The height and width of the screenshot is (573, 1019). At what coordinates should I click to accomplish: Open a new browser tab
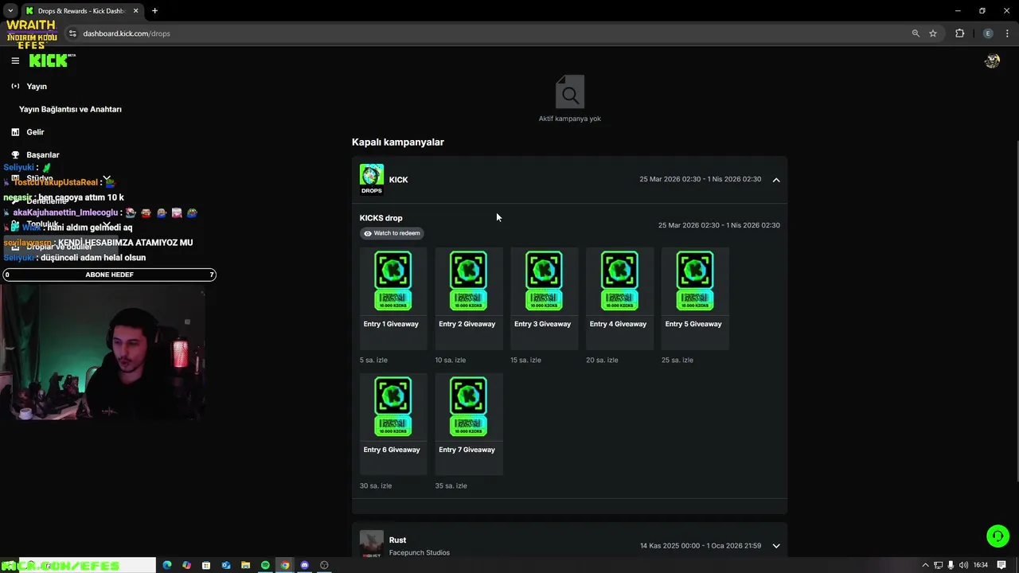[x=154, y=11]
